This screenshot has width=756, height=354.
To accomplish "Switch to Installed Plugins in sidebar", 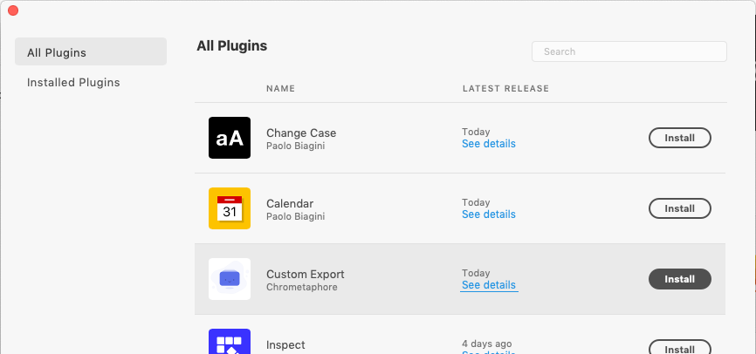I will (x=73, y=83).
